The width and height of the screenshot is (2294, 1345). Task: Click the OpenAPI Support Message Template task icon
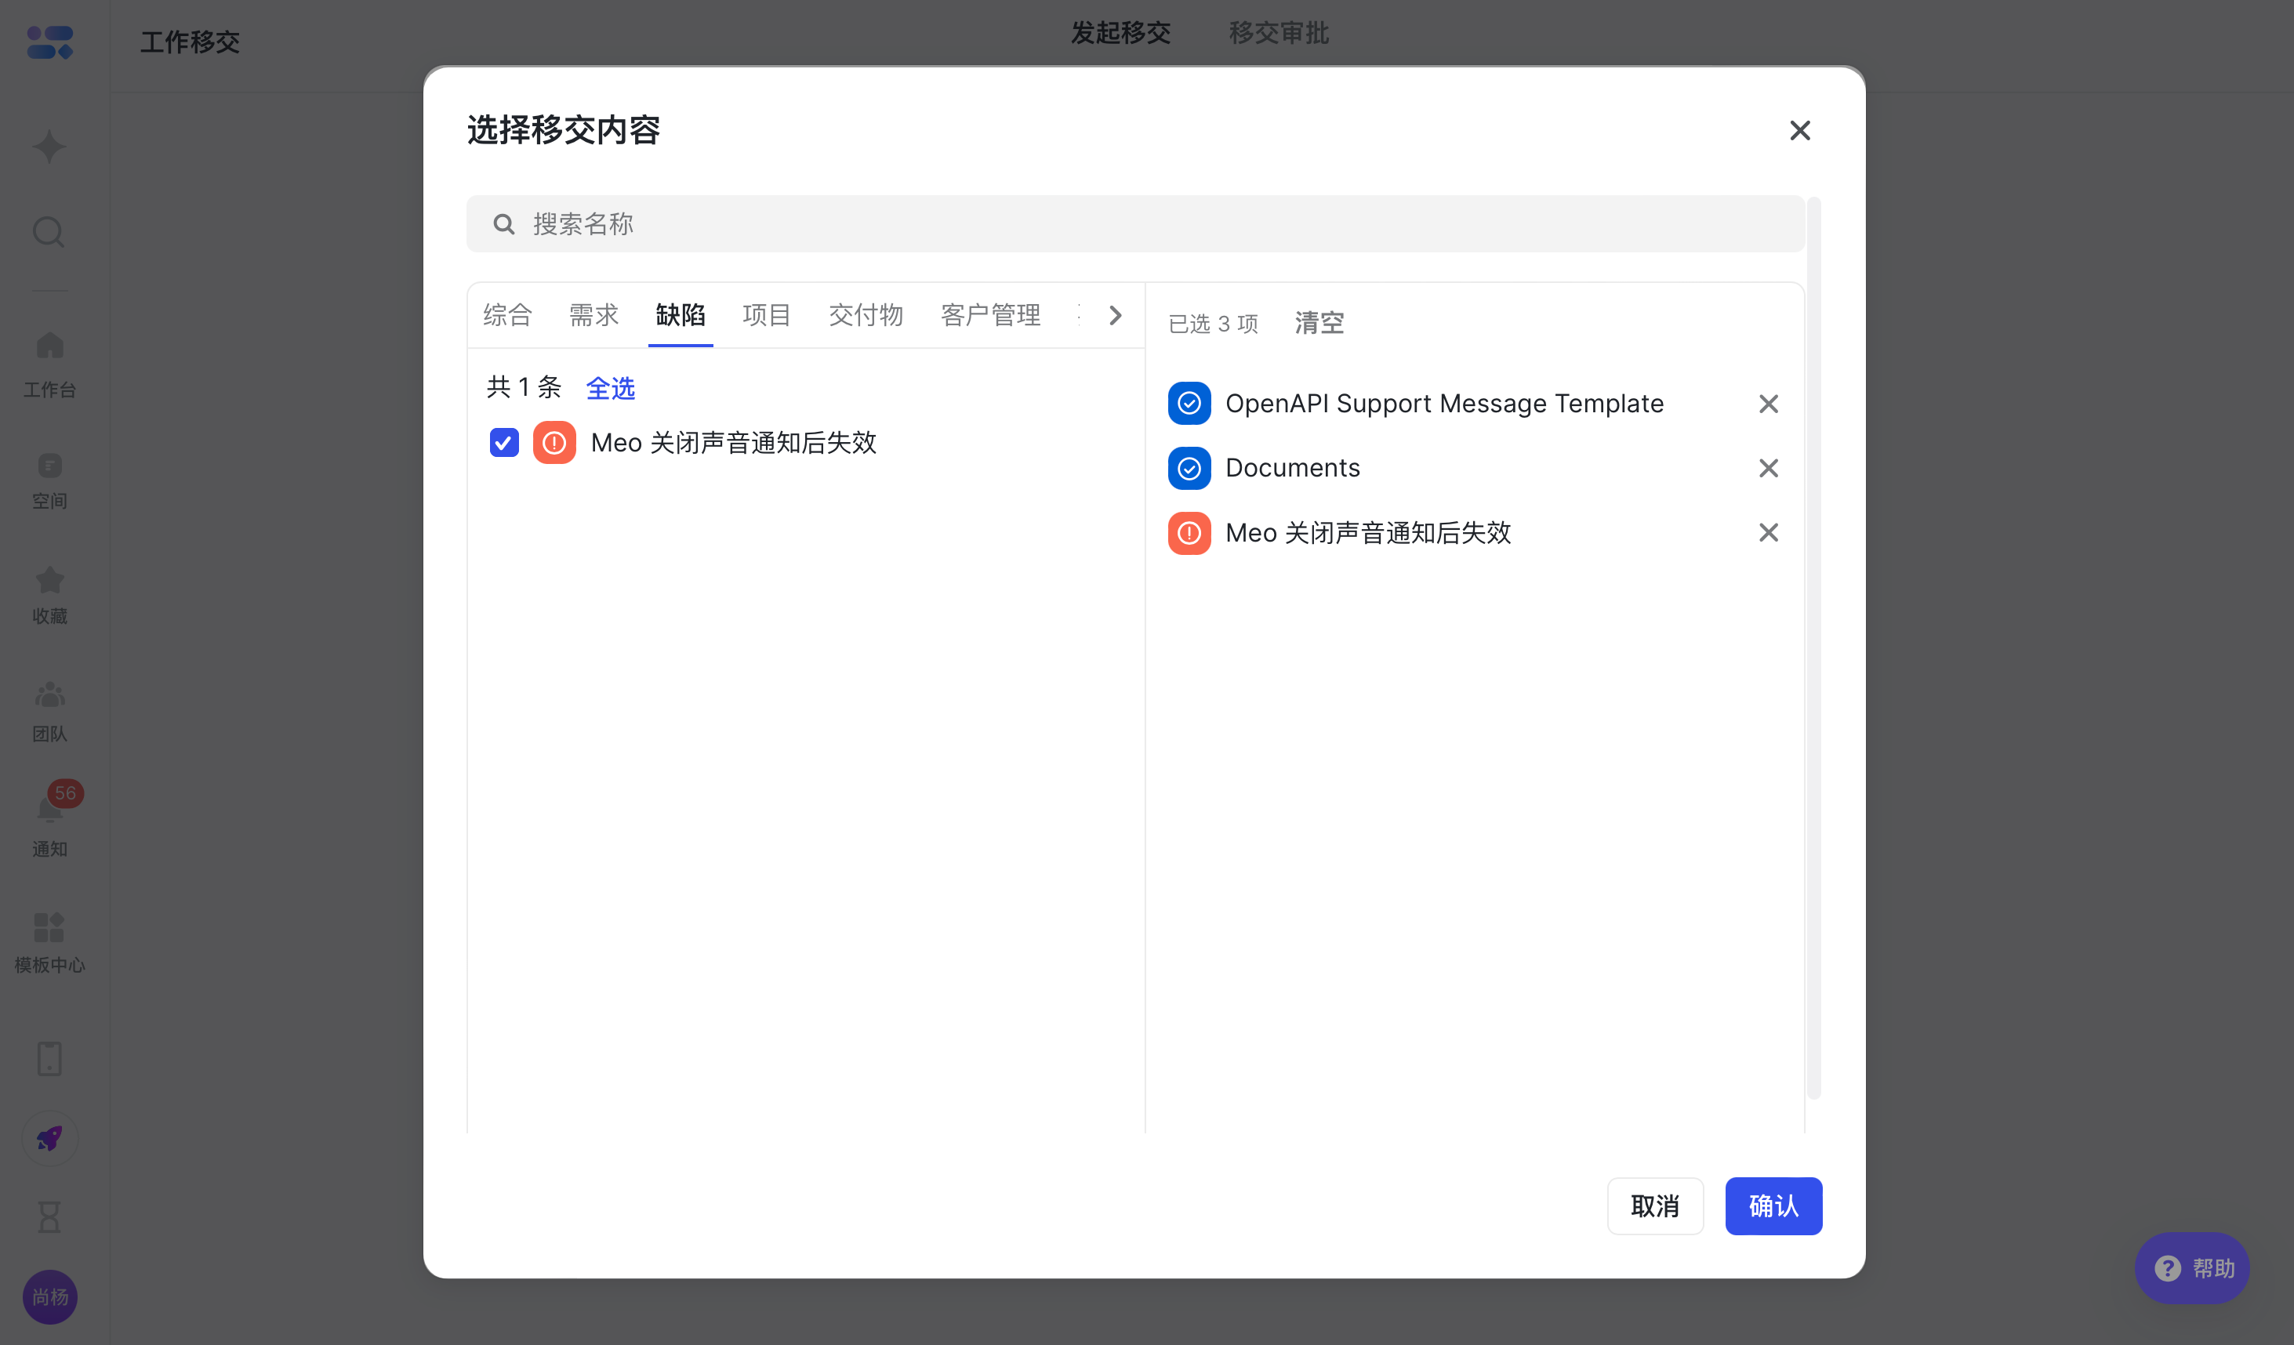click(x=1189, y=403)
